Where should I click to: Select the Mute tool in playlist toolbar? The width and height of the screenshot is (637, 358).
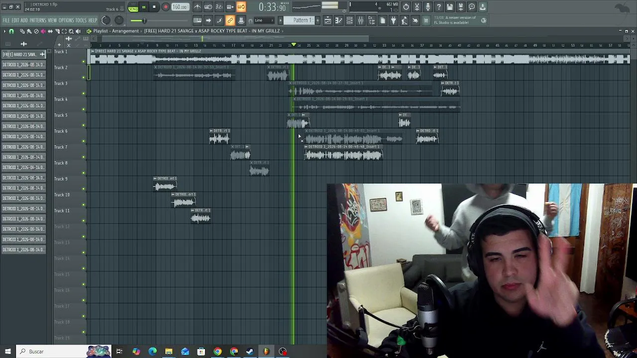(43, 31)
